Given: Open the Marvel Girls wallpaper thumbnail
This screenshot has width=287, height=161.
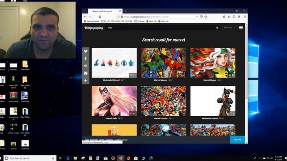Looking at the screenshot, I should tap(114, 101).
